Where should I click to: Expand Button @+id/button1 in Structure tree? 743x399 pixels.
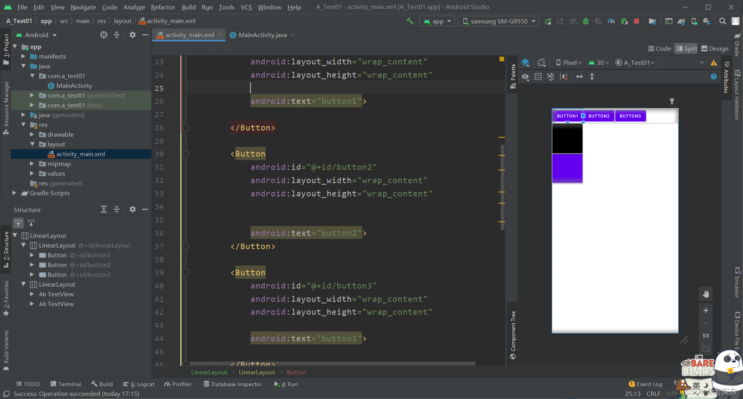pyautogui.click(x=32, y=255)
